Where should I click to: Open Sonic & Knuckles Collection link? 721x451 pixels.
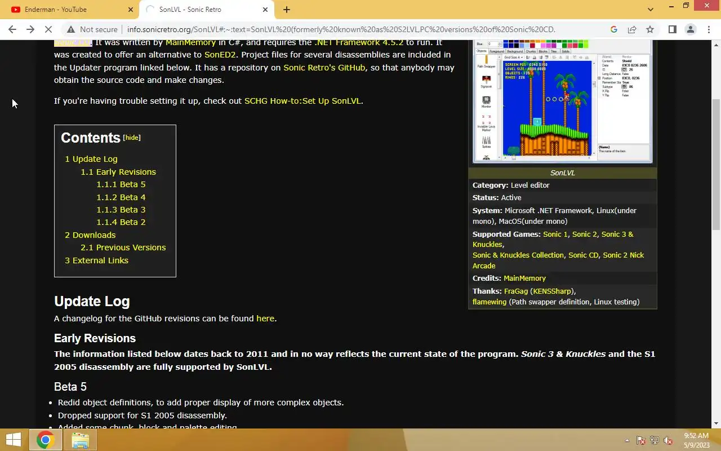pyautogui.click(x=518, y=255)
